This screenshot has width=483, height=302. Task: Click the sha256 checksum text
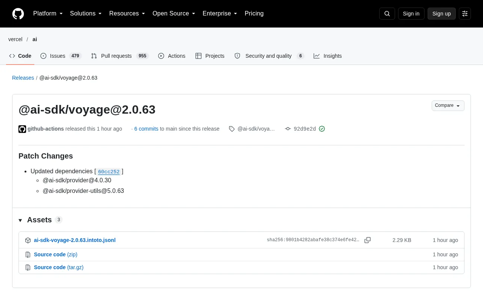(313, 240)
